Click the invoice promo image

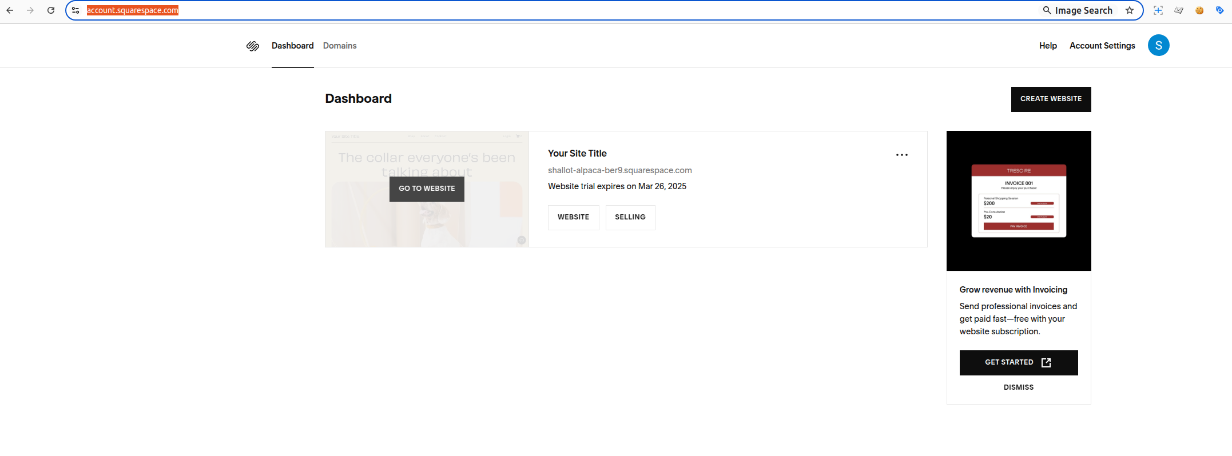(1019, 201)
